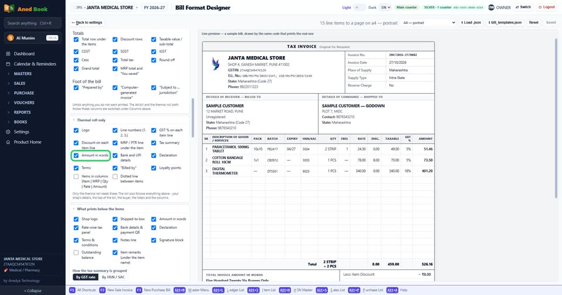Open Calendar & Reminders menu item
Screen dimensions: 562x295
35,64
